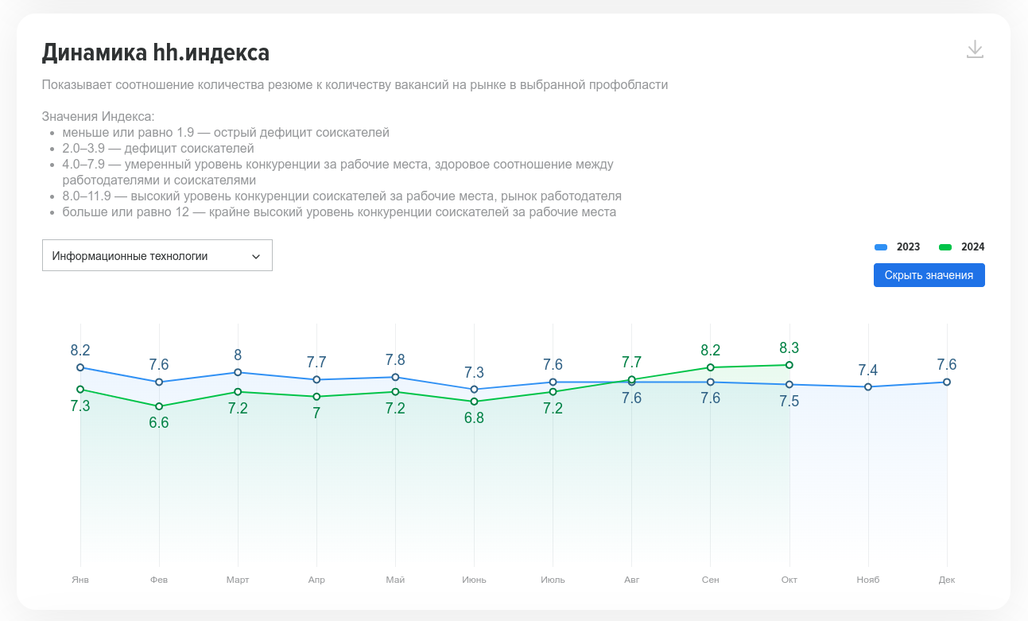Click the Июль axis label
This screenshot has width=1028, height=621.
point(553,580)
